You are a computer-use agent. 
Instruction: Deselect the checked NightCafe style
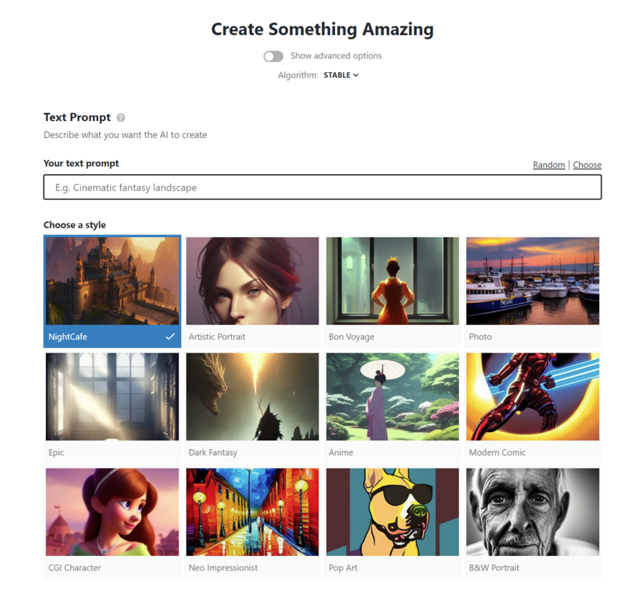(x=113, y=291)
